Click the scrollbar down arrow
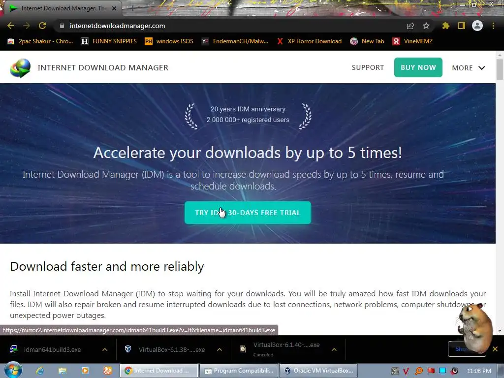 point(500,330)
